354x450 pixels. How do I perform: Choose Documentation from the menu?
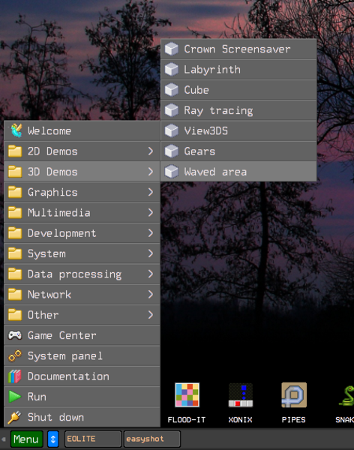pos(82,376)
